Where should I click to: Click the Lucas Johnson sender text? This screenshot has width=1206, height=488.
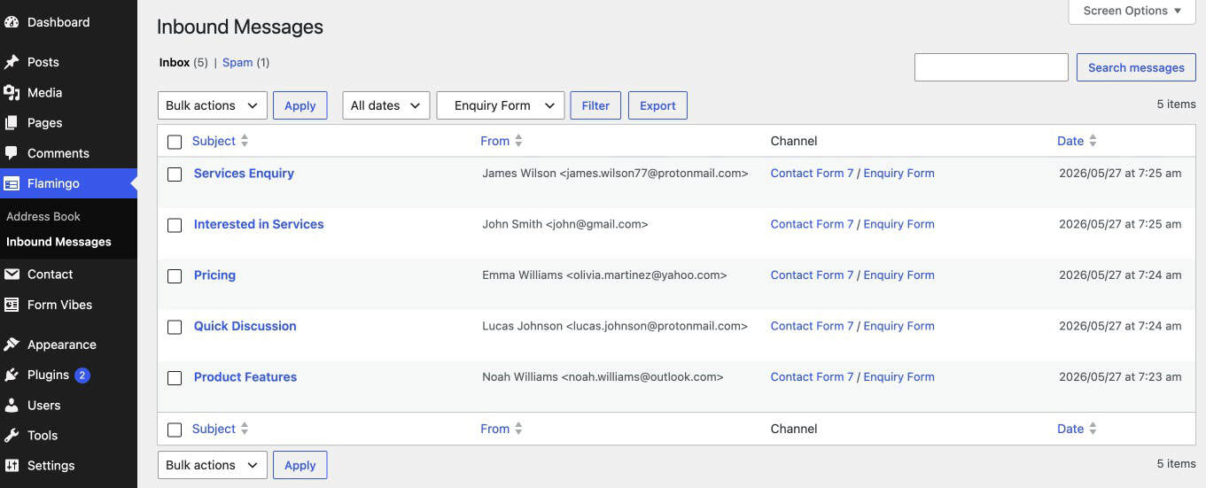615,326
